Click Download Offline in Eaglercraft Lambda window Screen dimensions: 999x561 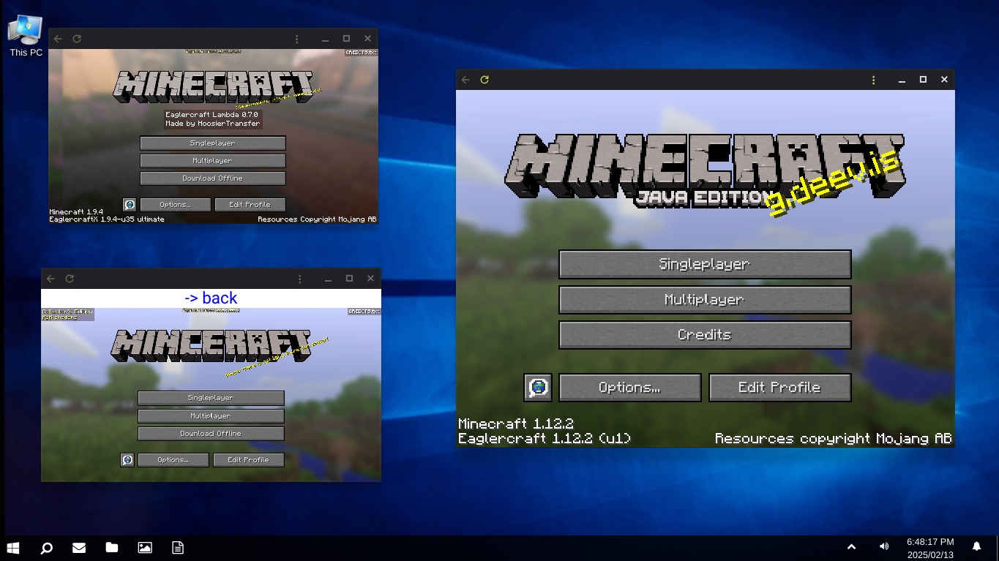pos(213,178)
